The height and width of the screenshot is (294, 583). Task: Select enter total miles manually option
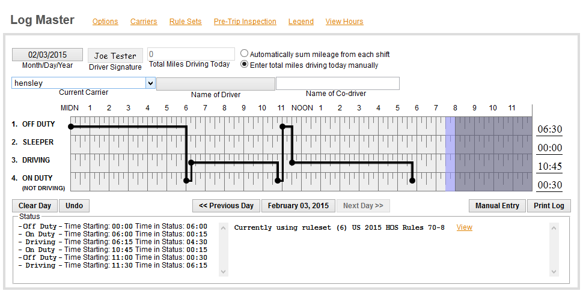point(244,64)
